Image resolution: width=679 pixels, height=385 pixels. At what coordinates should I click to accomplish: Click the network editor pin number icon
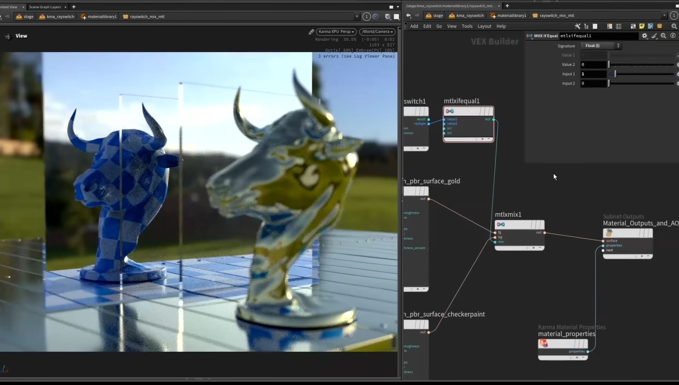click(x=674, y=15)
